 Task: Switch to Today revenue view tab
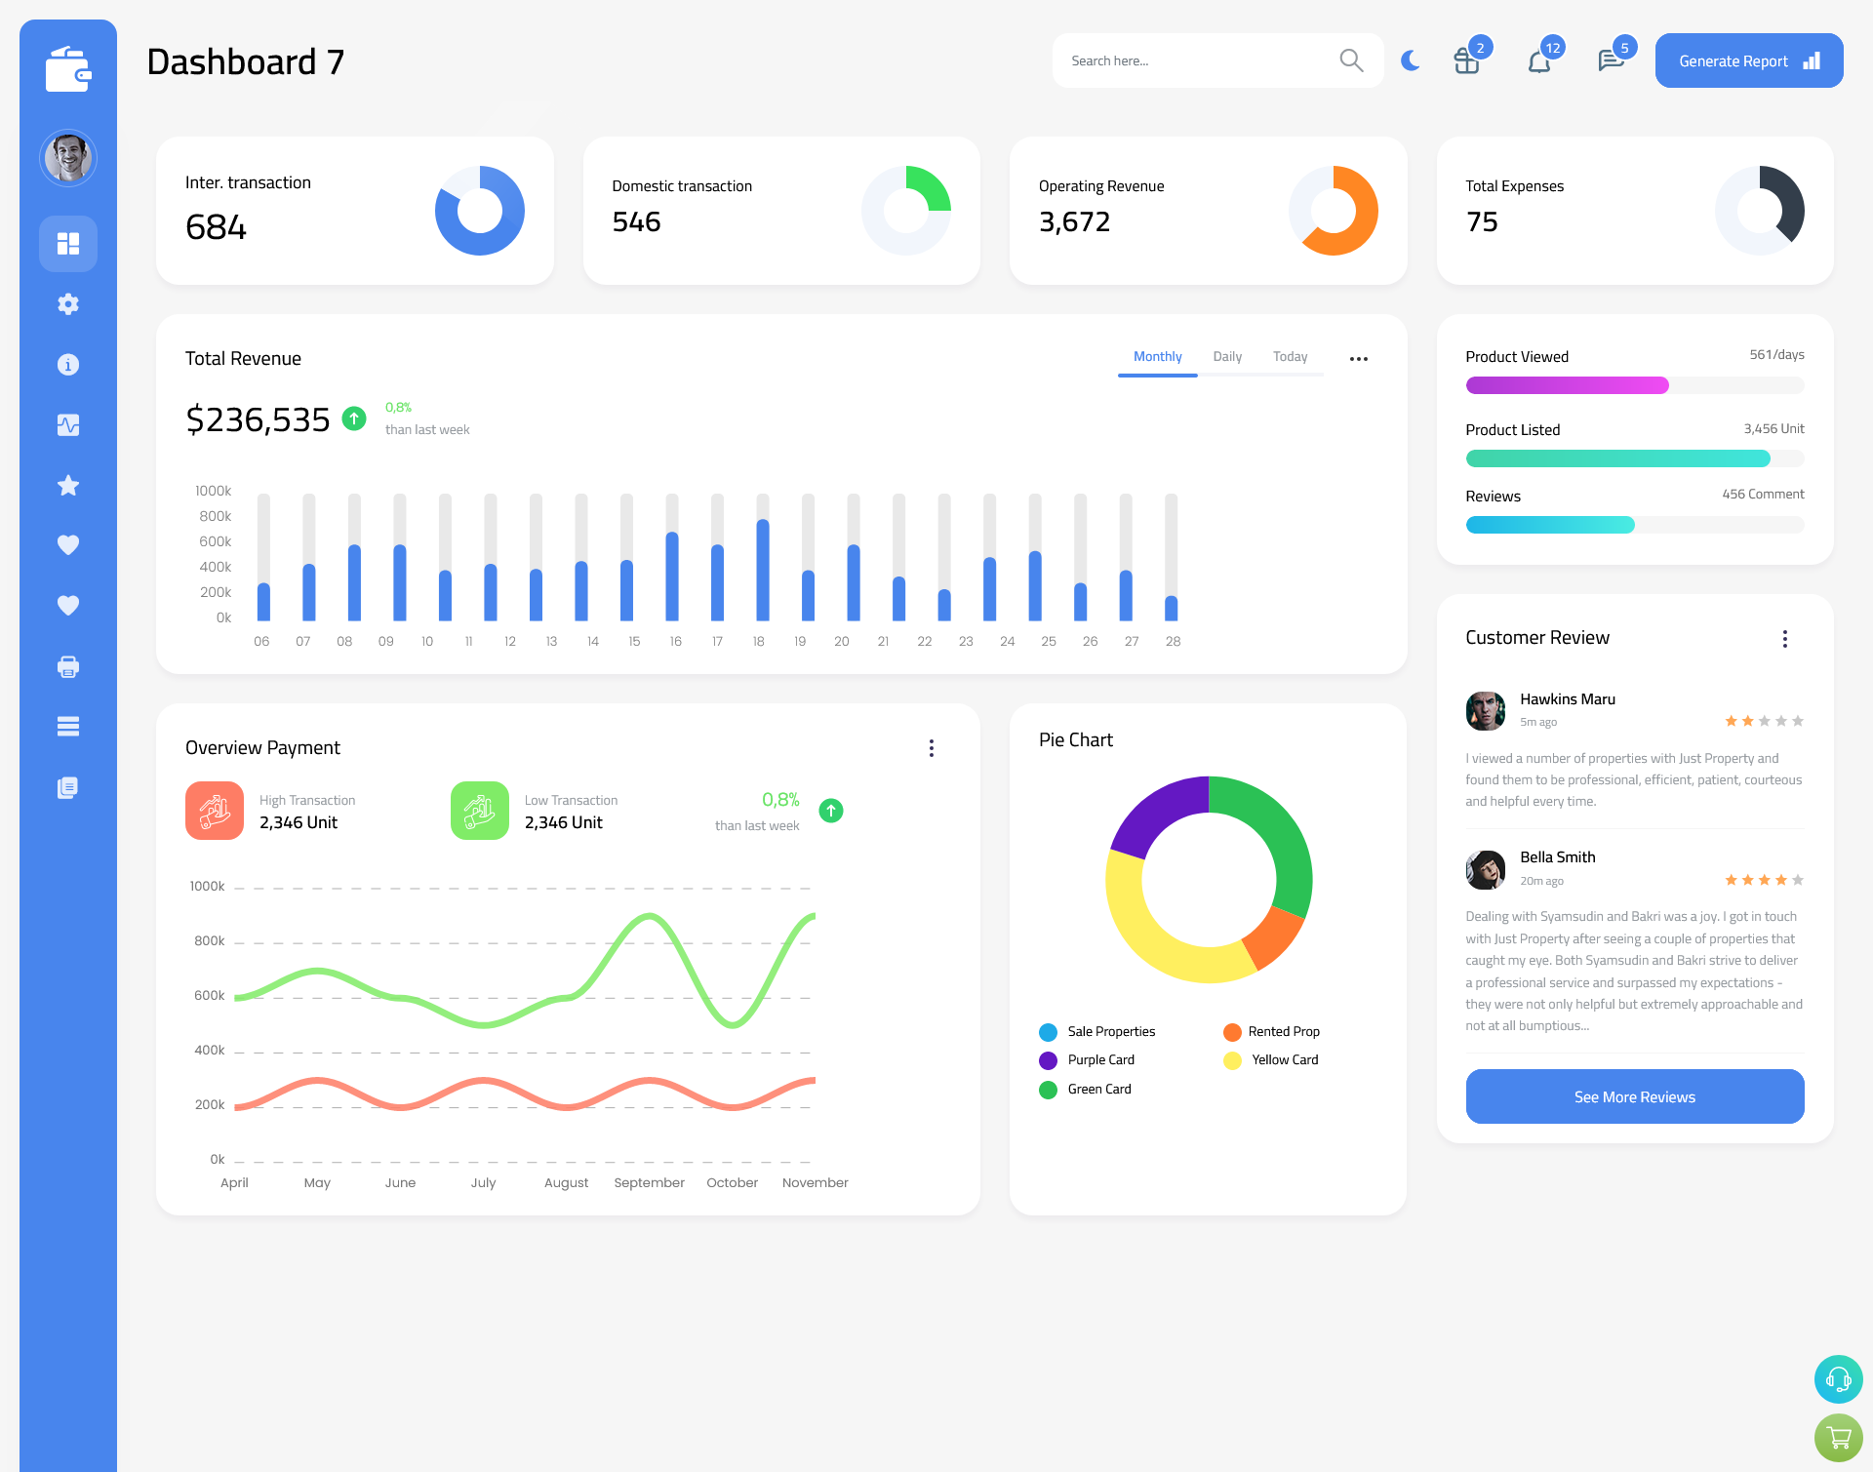click(x=1288, y=357)
